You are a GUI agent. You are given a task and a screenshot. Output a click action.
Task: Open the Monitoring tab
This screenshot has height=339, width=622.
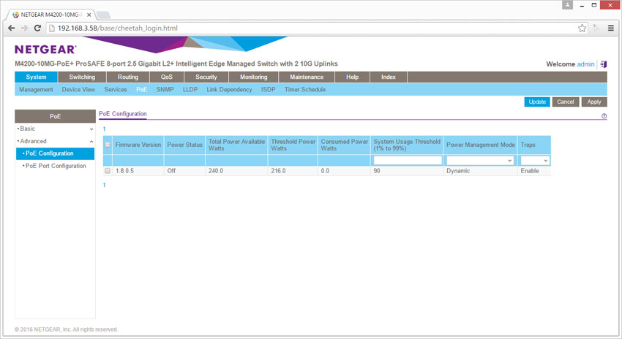click(253, 77)
